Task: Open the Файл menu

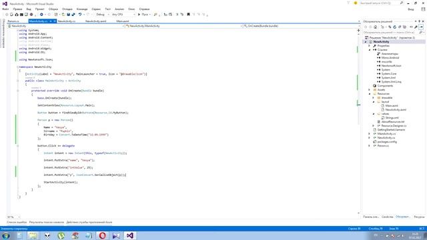Action: click(x=5, y=9)
